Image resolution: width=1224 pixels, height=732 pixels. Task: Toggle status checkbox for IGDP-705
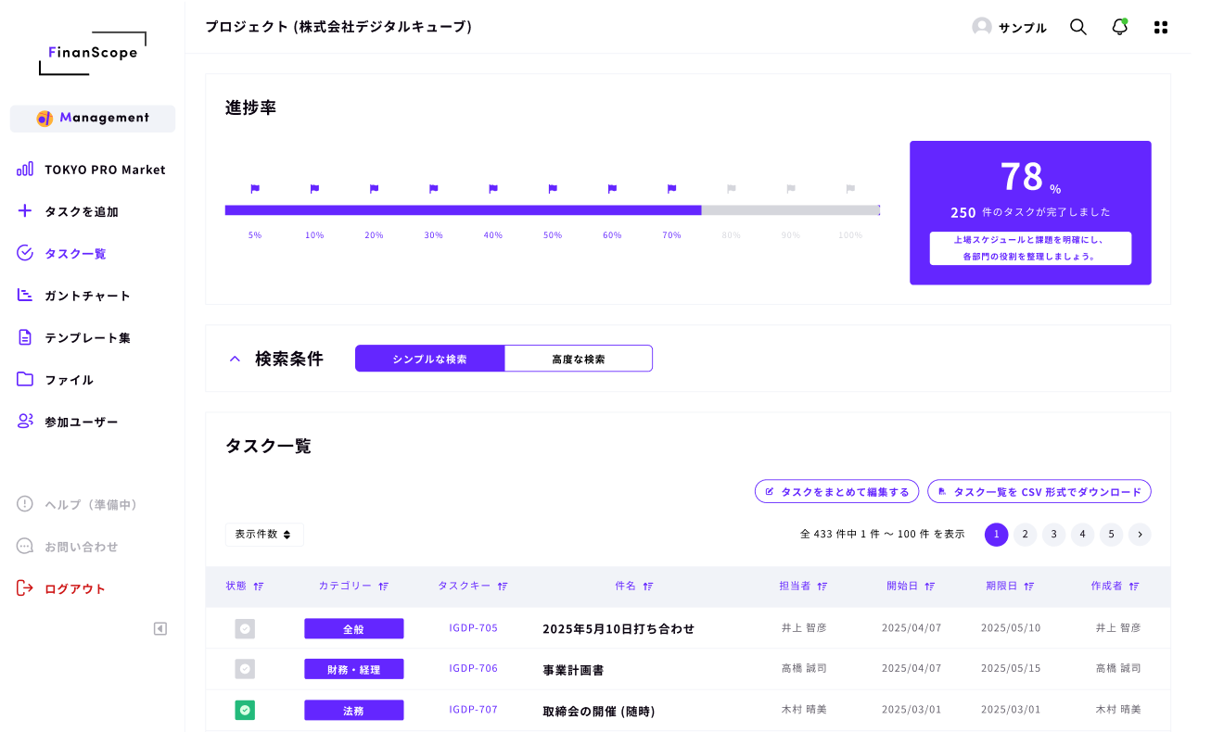coord(245,629)
